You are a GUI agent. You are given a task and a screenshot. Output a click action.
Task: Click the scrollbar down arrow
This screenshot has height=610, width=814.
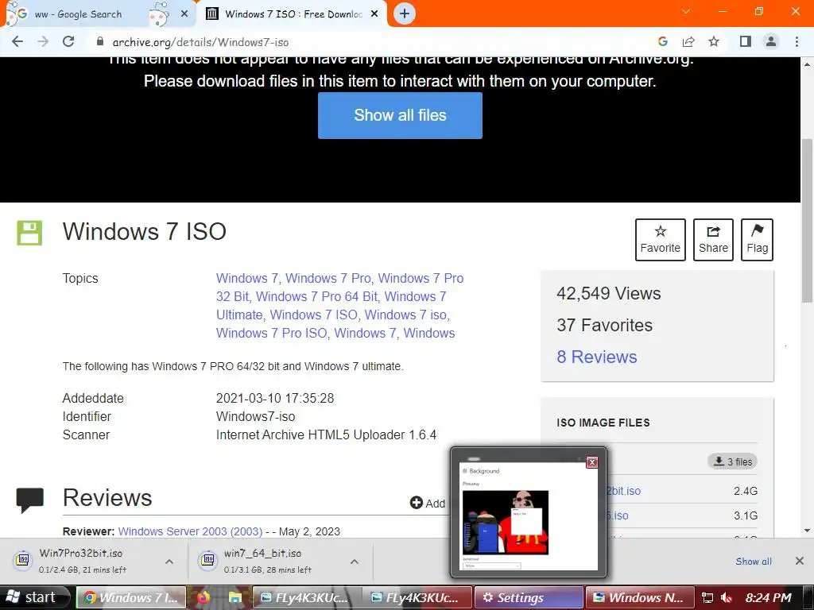[807, 531]
